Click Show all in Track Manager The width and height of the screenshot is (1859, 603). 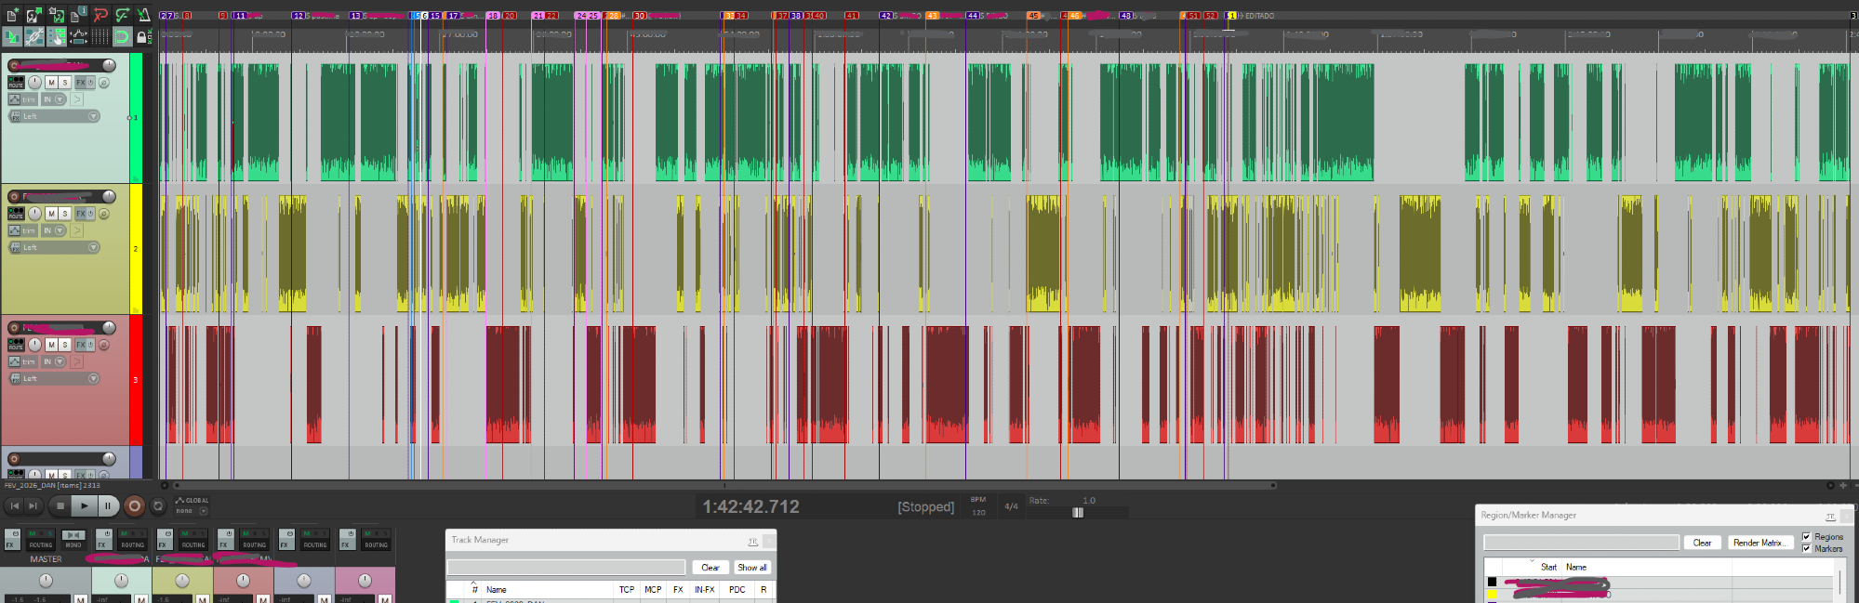click(x=751, y=568)
